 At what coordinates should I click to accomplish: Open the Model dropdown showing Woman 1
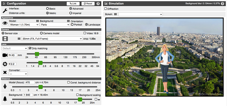24,25
